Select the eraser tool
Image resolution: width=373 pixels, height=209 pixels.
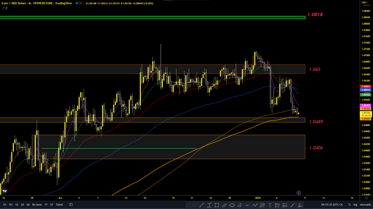(300, 205)
